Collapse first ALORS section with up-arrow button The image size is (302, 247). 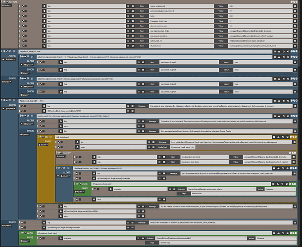(3, 59)
